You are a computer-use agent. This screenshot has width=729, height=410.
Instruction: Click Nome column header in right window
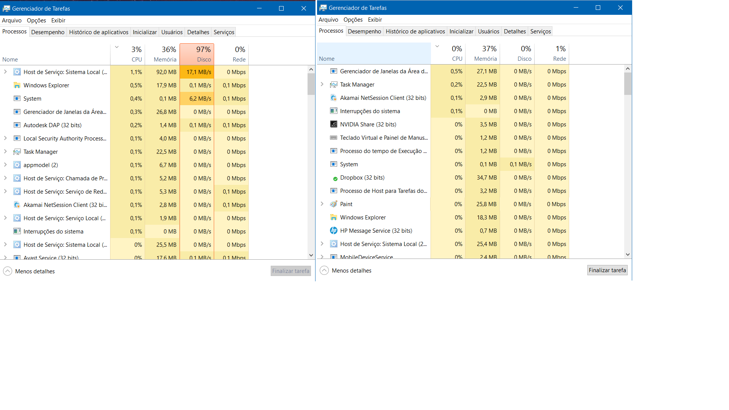coord(374,53)
